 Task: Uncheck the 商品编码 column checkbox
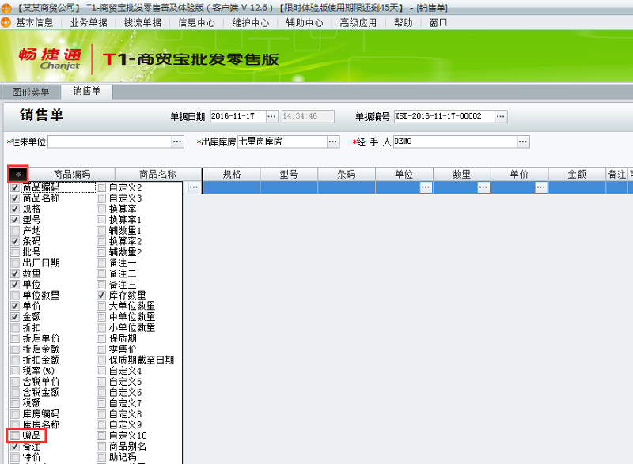[15, 187]
